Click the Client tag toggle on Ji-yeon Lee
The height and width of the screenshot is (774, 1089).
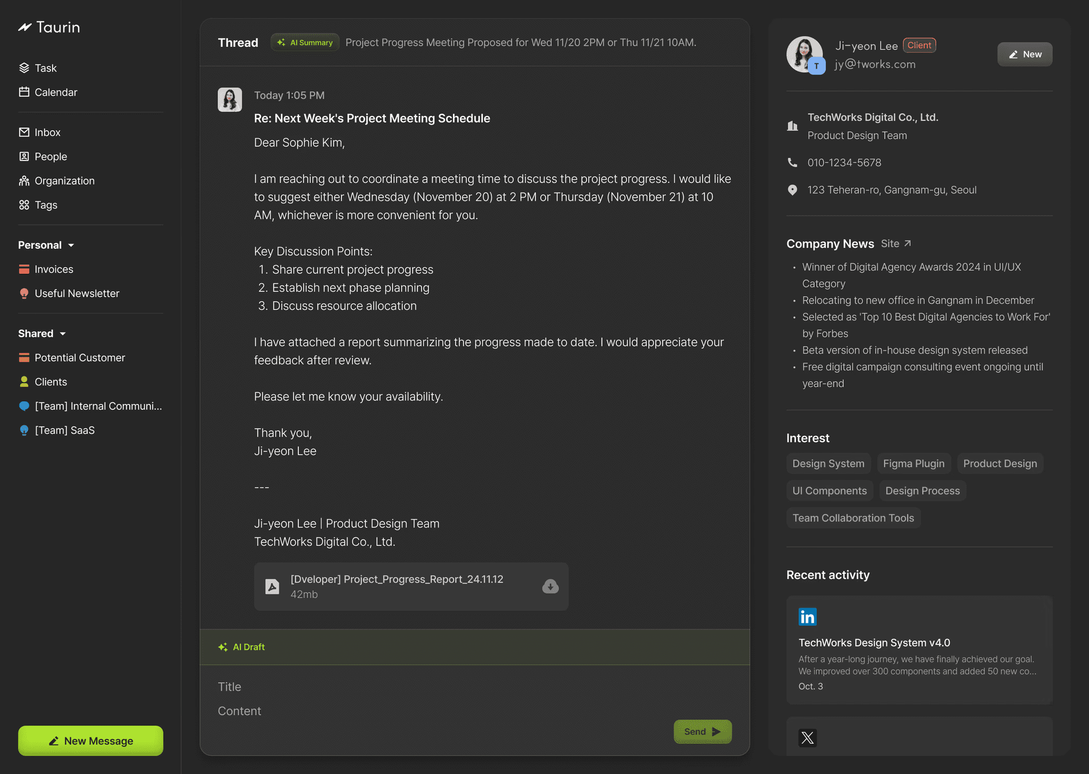919,45
